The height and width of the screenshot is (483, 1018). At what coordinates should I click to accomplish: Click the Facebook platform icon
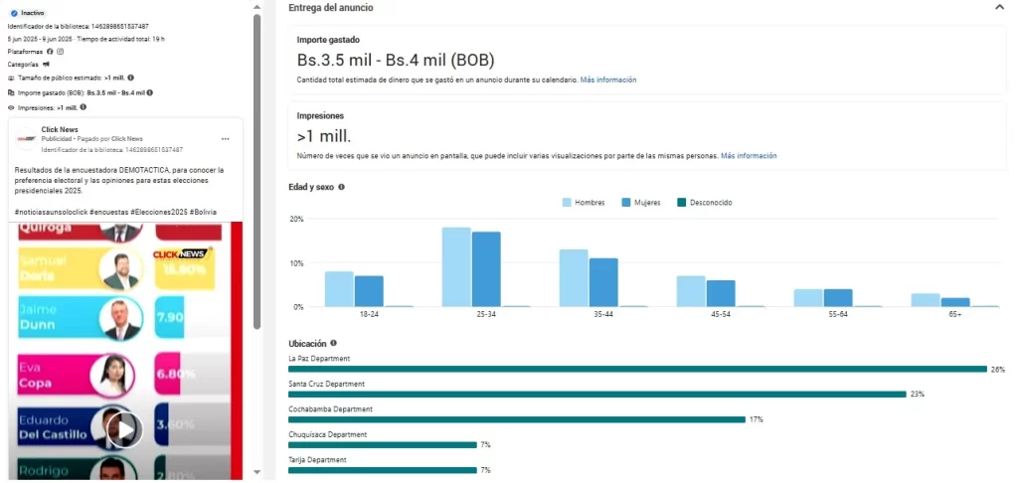[50, 51]
